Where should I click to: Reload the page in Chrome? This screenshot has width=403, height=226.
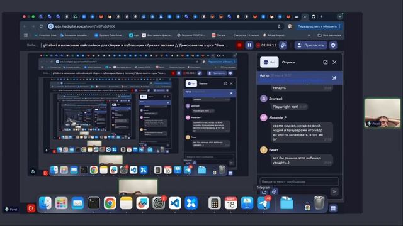click(41, 26)
